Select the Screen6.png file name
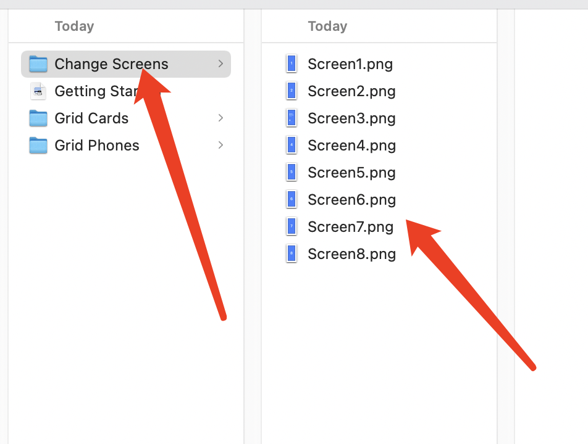Viewport: 588px width, 444px height. click(351, 200)
